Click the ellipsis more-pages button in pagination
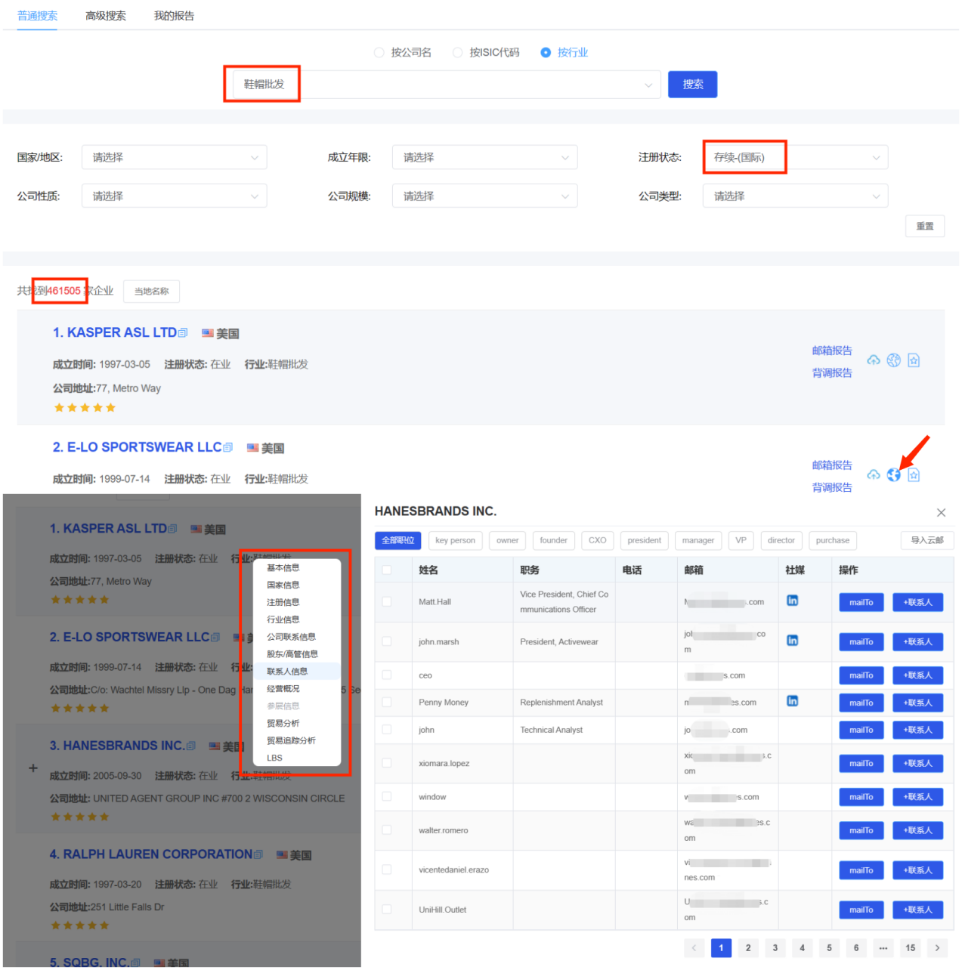This screenshot has width=962, height=970. pyautogui.click(x=883, y=948)
